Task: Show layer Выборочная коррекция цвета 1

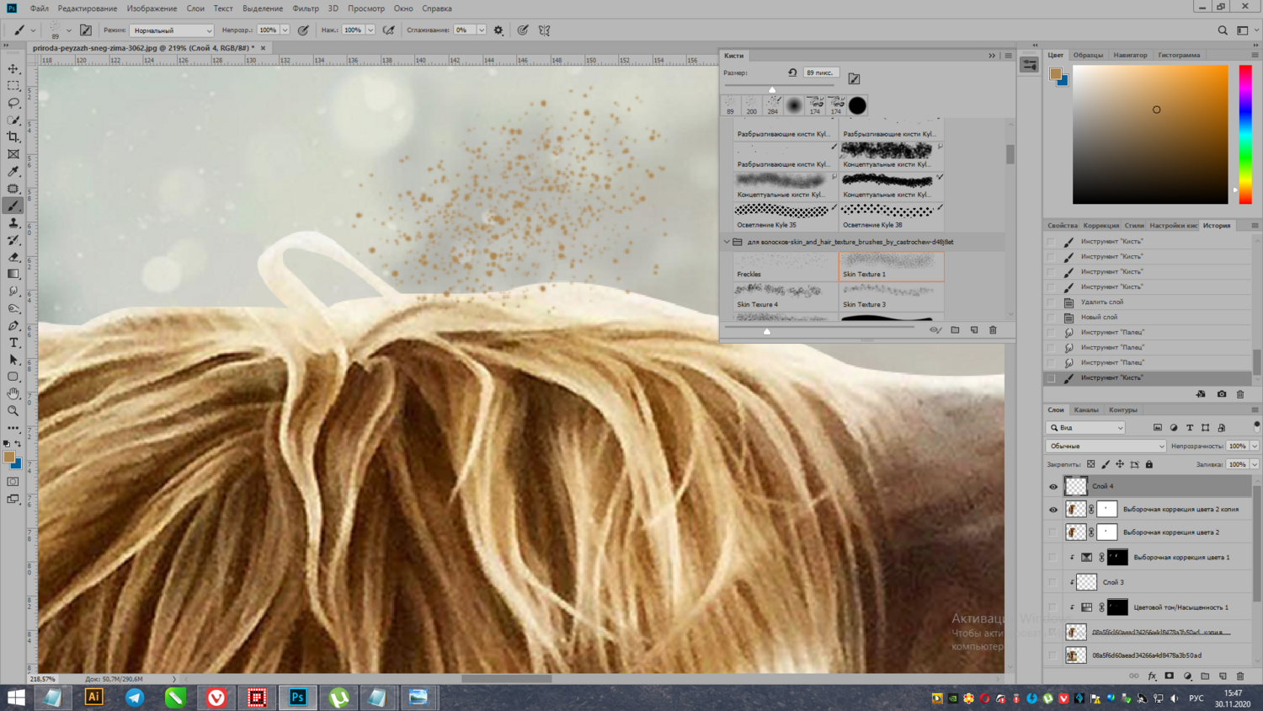Action: [1052, 557]
